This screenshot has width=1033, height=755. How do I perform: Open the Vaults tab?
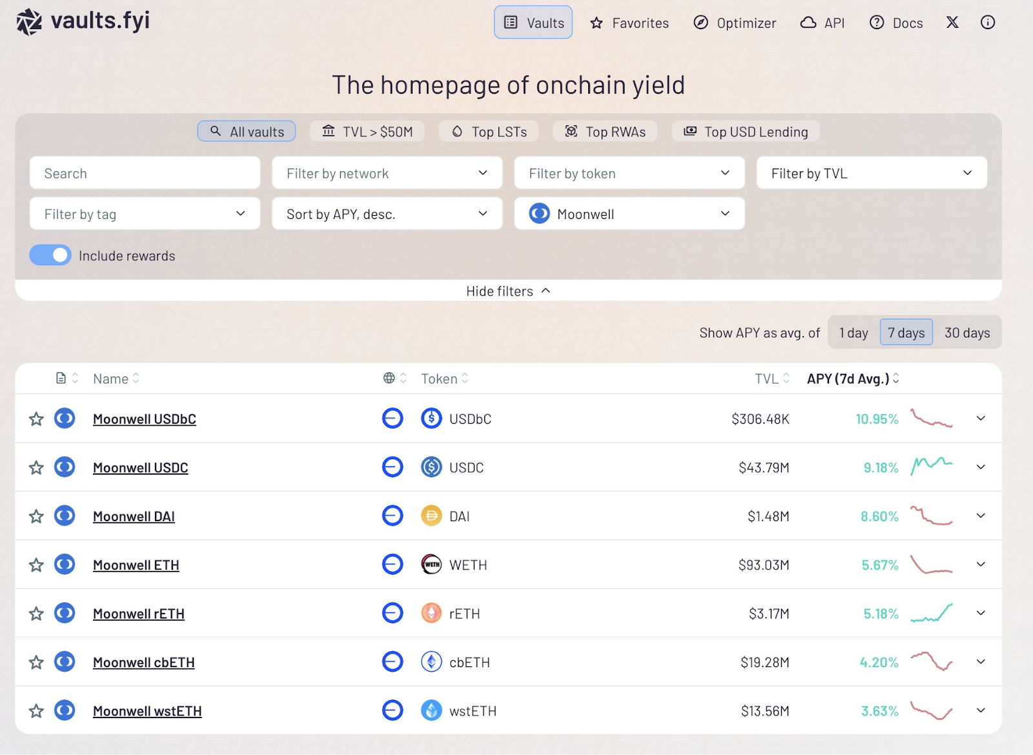533,23
